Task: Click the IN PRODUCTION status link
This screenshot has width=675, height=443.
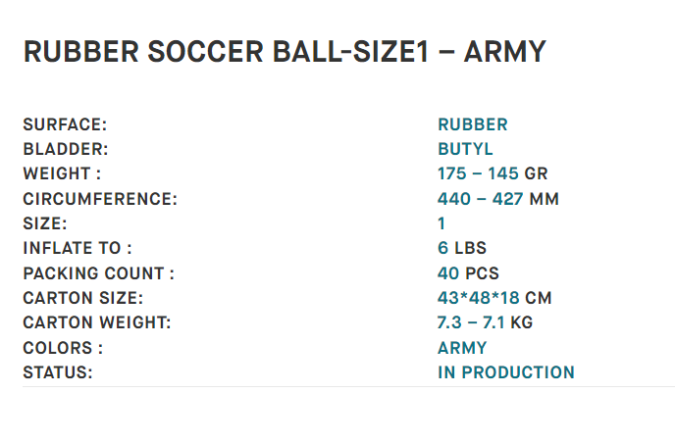Action: (x=506, y=372)
